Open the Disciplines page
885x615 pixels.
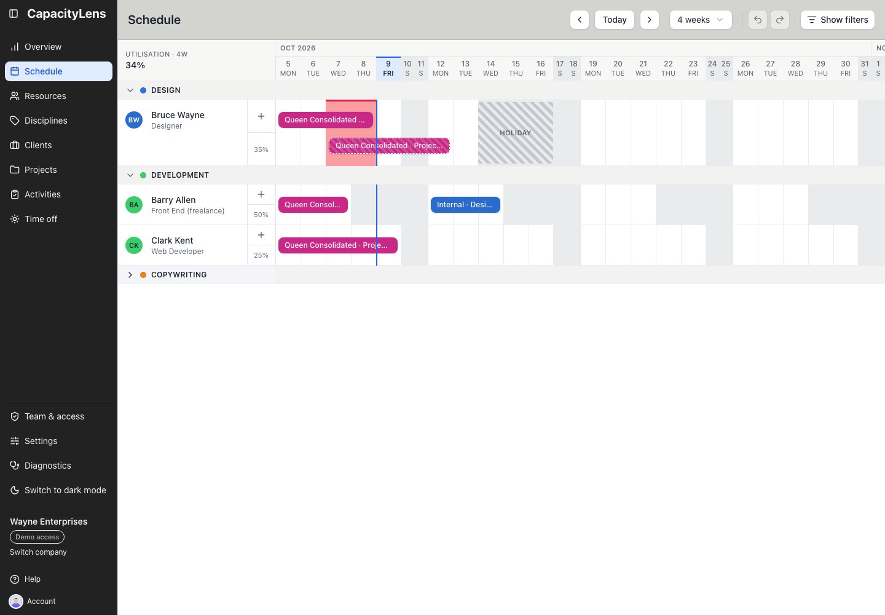[x=58, y=121]
